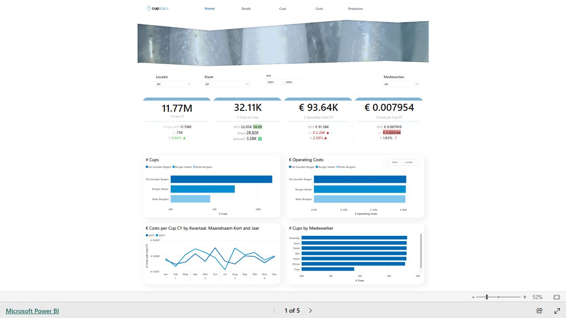Click the cupstack logo

(x=158, y=8)
